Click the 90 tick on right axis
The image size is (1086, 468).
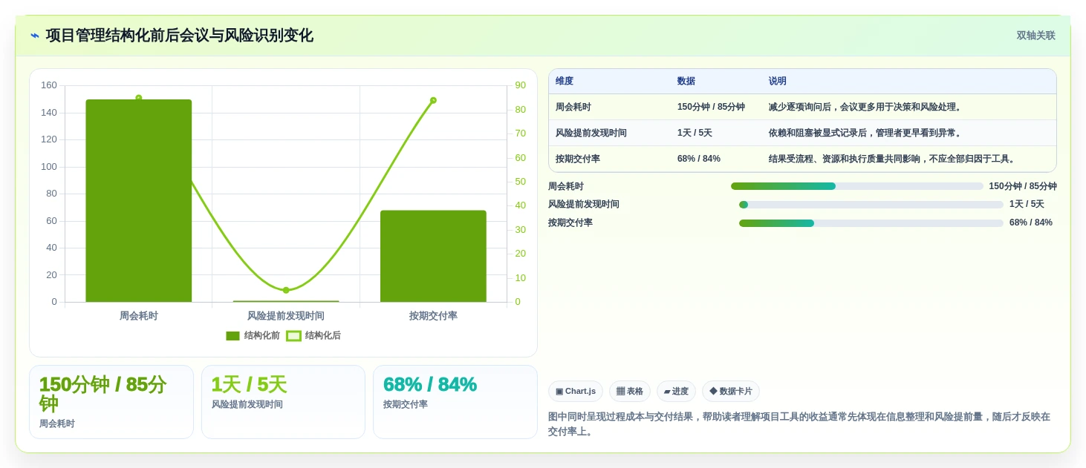pyautogui.click(x=520, y=85)
